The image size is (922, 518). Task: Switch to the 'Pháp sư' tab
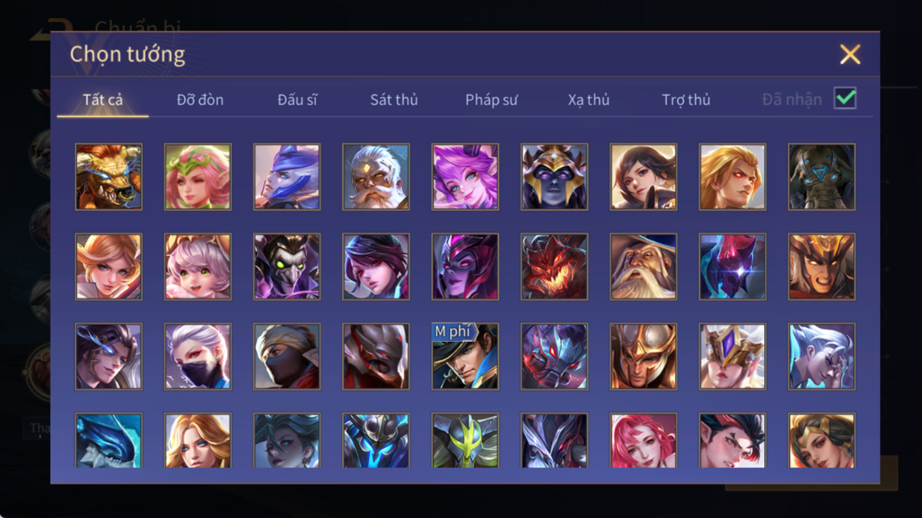[x=491, y=100]
